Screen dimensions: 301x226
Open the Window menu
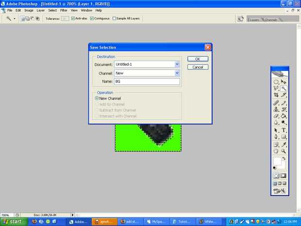click(x=86, y=10)
